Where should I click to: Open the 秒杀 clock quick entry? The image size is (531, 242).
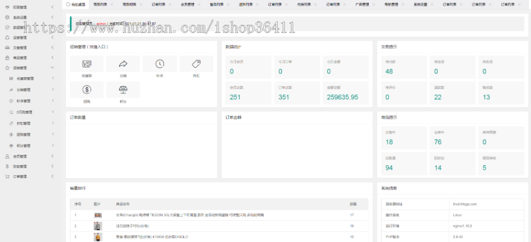point(160,64)
